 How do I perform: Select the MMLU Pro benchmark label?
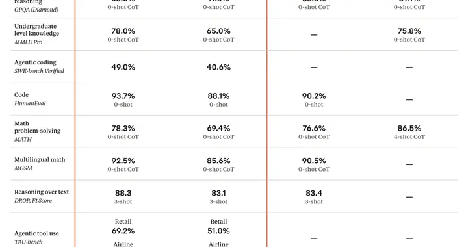[29, 42]
